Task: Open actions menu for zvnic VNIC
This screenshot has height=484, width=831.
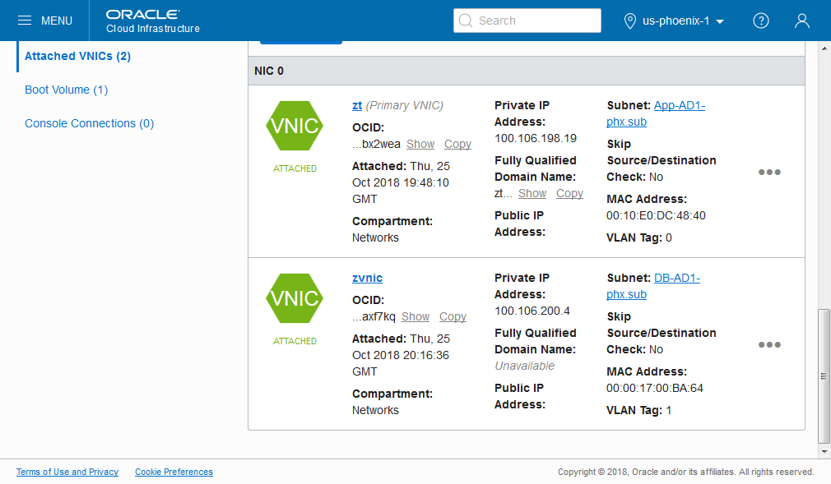Action: [769, 344]
